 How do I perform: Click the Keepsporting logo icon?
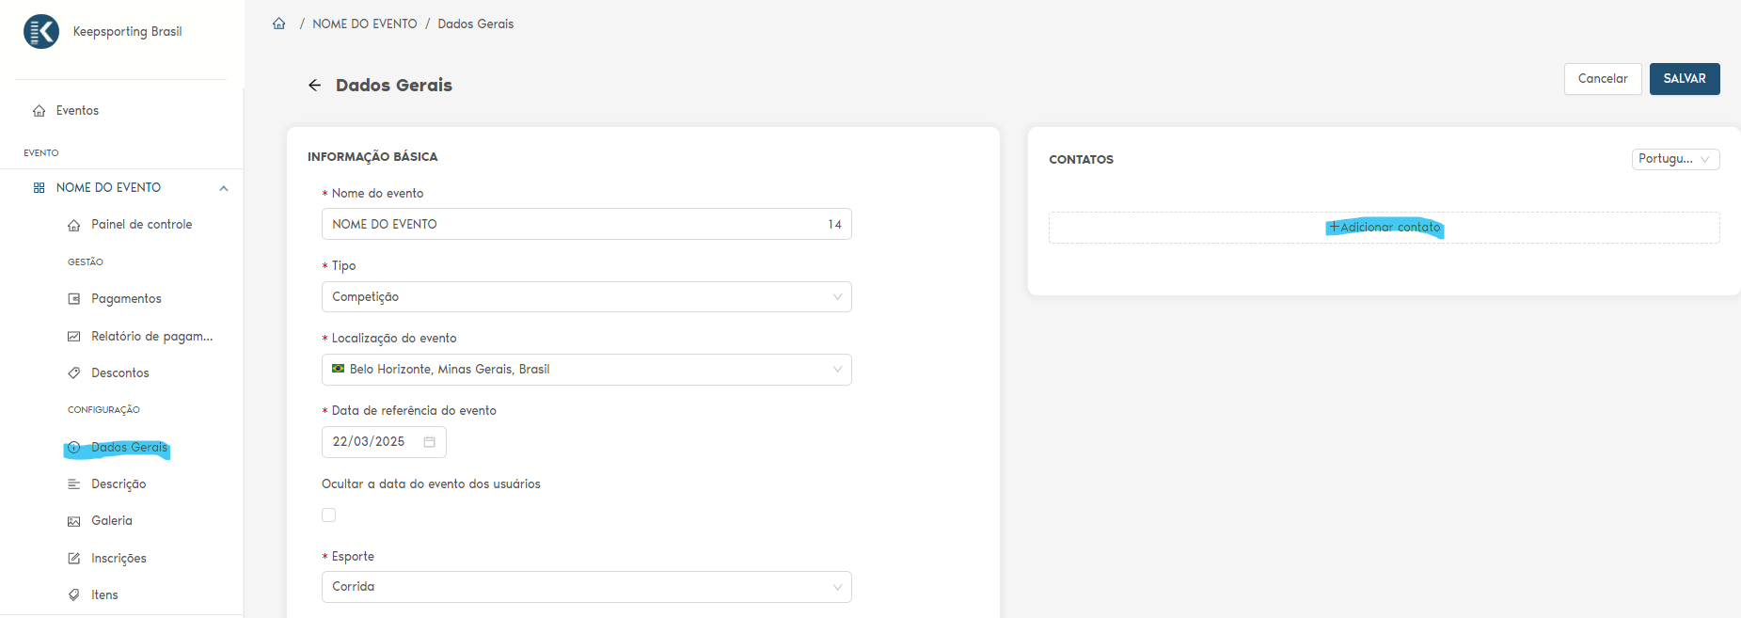pyautogui.click(x=41, y=32)
